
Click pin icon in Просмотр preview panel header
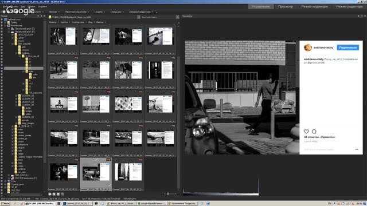click(x=362, y=16)
